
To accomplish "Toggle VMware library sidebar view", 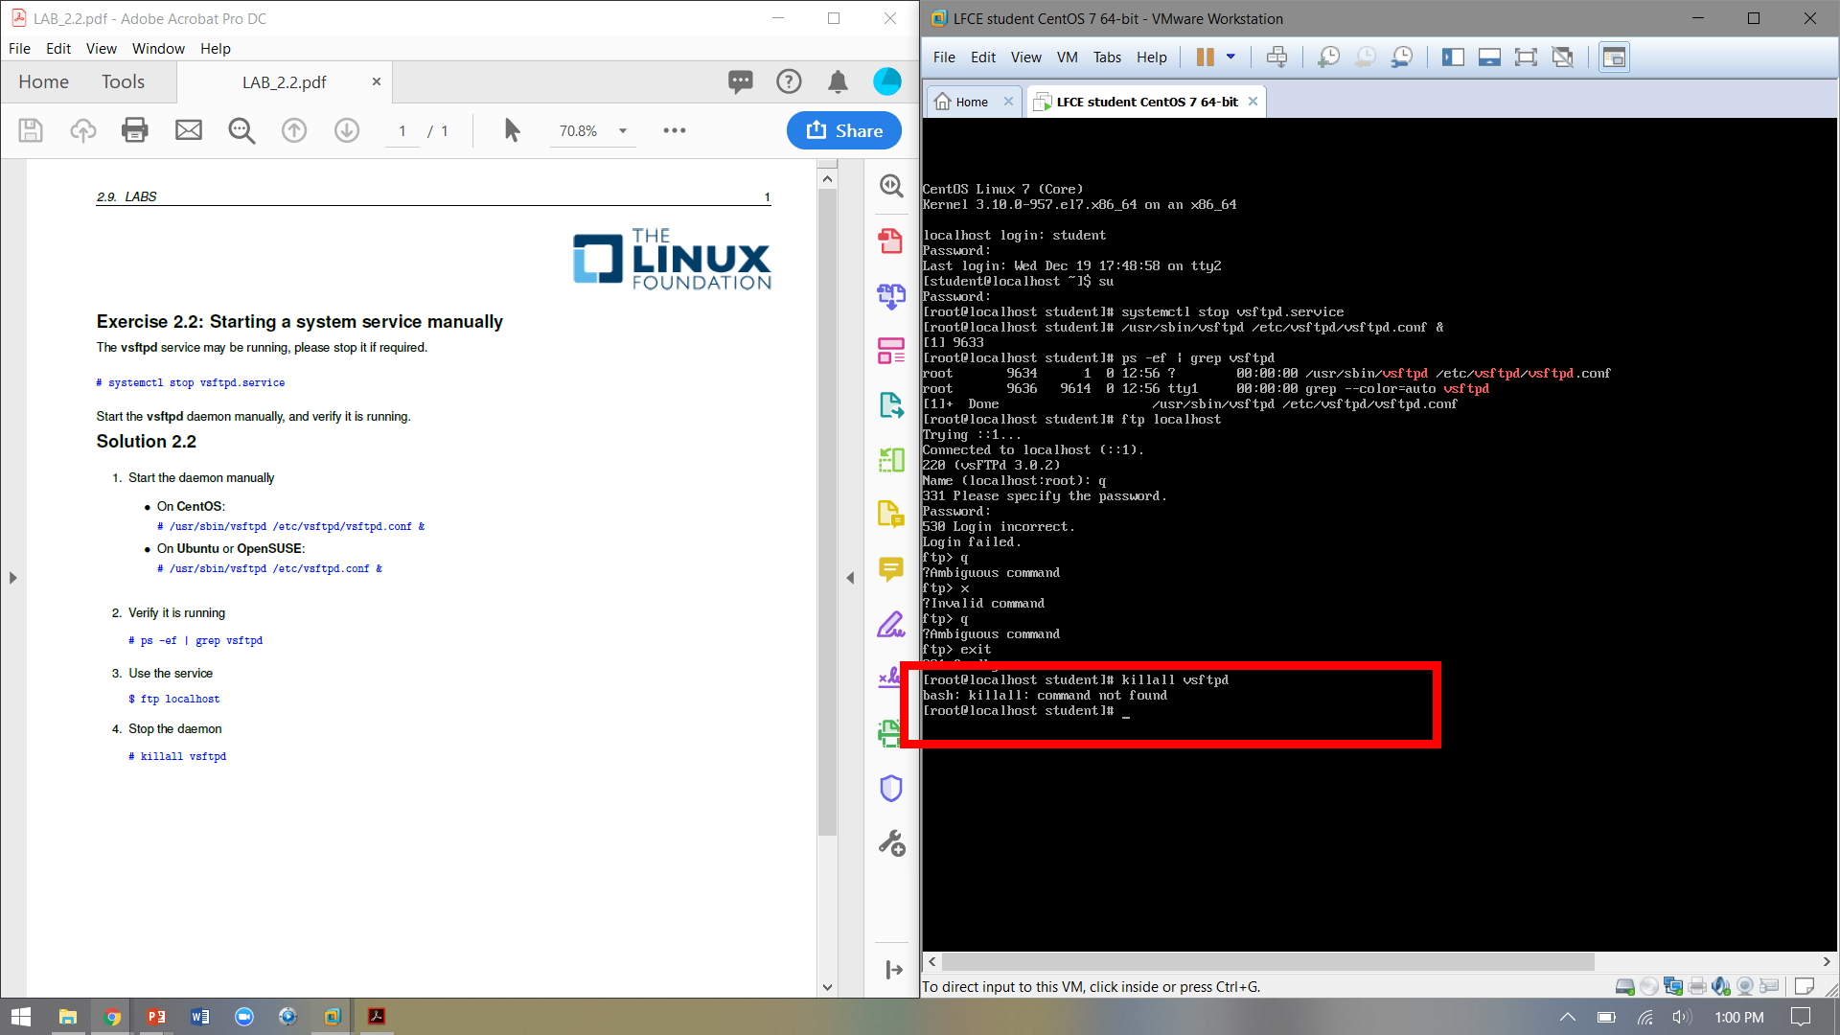I will 1453,57.
